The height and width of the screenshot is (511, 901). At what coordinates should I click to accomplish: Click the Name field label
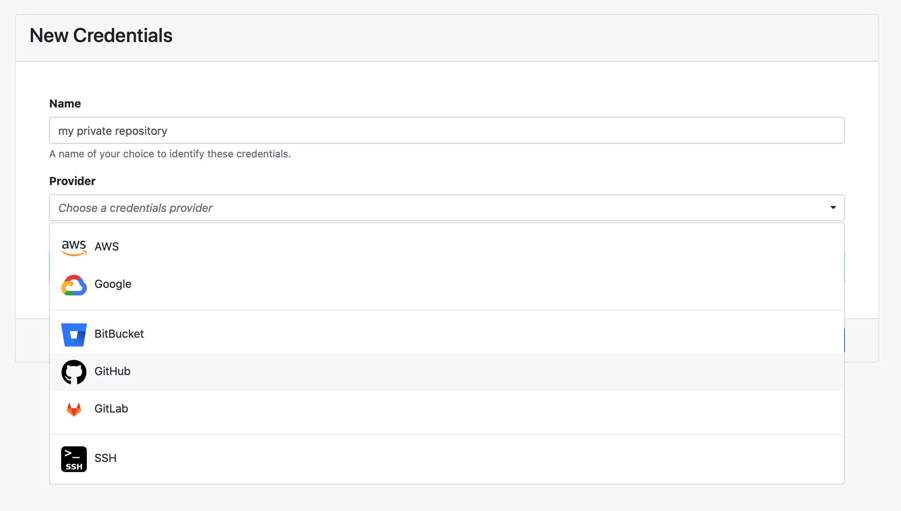[65, 104]
